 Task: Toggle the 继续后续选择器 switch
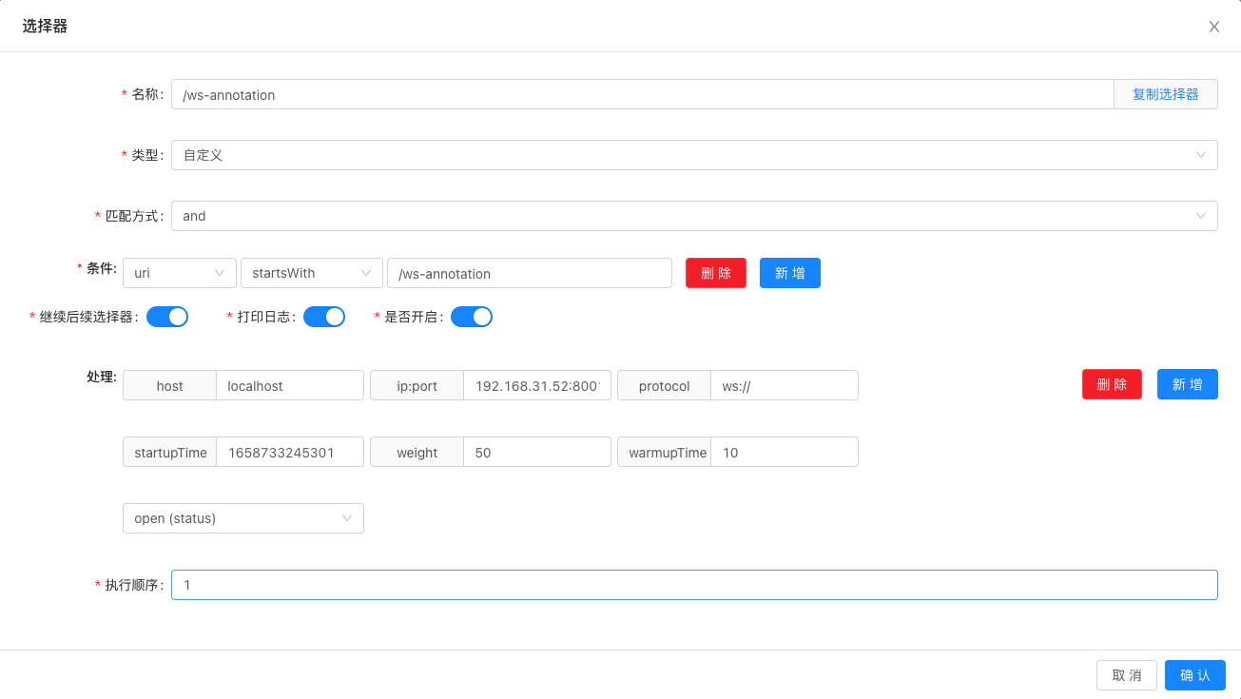(x=167, y=317)
